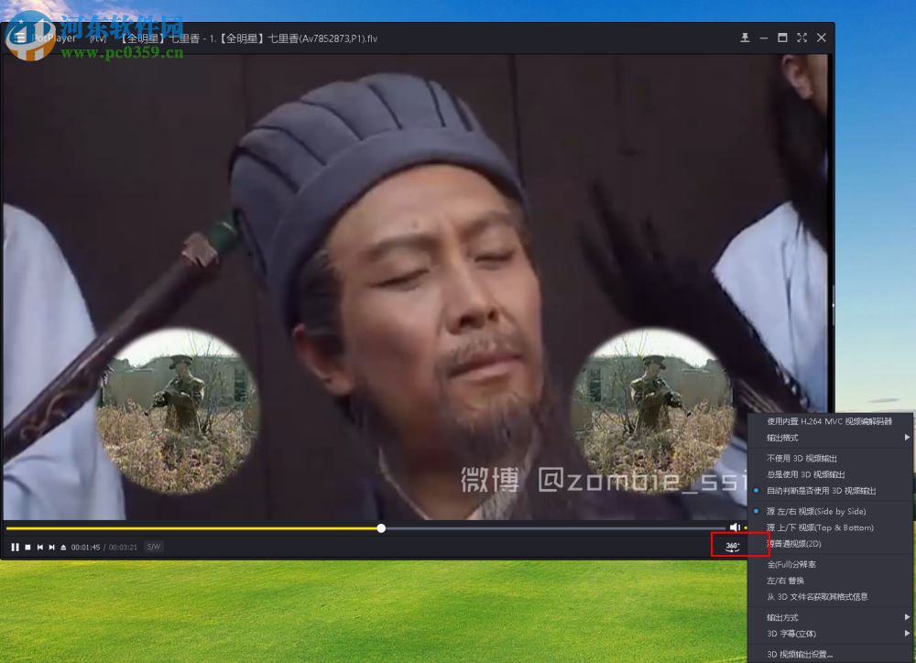Pin the player window on top
Image resolution: width=916 pixels, height=663 pixels.
(x=745, y=38)
